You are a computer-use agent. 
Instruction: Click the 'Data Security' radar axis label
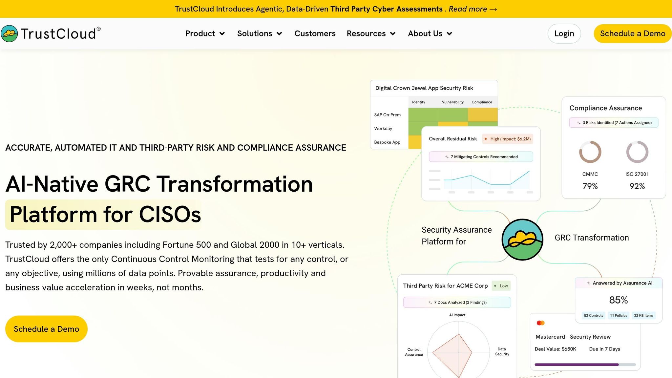(x=502, y=352)
